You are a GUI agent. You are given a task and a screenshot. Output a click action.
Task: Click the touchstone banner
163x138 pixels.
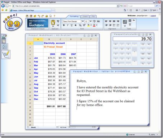pos(38,23)
